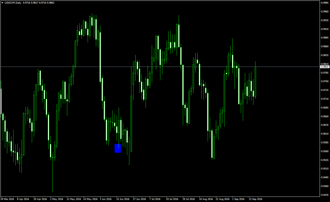
Task: Click the 20 Apr 2016 date label
Action: click(x=40, y=199)
